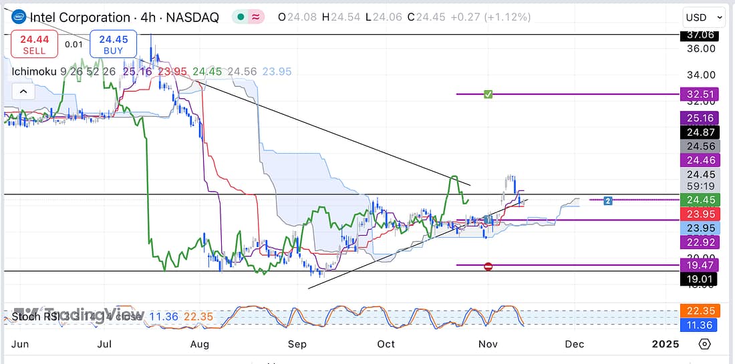Collapse the indicator legend with chevron arrow

(x=23, y=92)
